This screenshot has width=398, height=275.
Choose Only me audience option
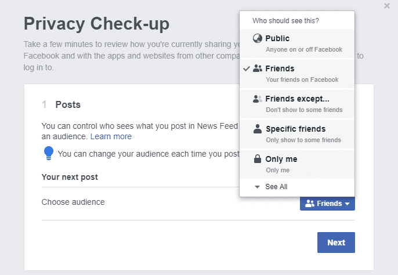coord(297,164)
